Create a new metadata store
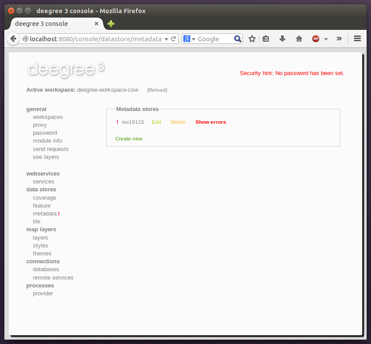The width and height of the screenshot is (371, 344). (x=128, y=138)
